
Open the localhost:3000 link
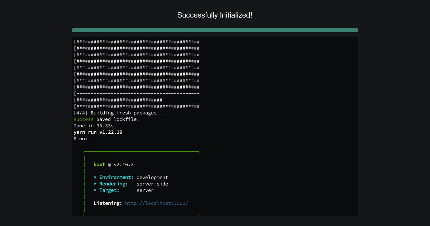(157, 203)
